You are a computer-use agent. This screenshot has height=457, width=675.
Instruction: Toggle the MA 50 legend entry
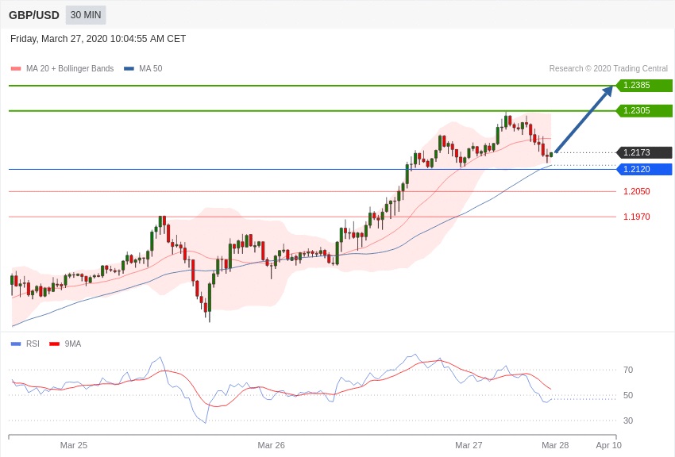click(144, 69)
